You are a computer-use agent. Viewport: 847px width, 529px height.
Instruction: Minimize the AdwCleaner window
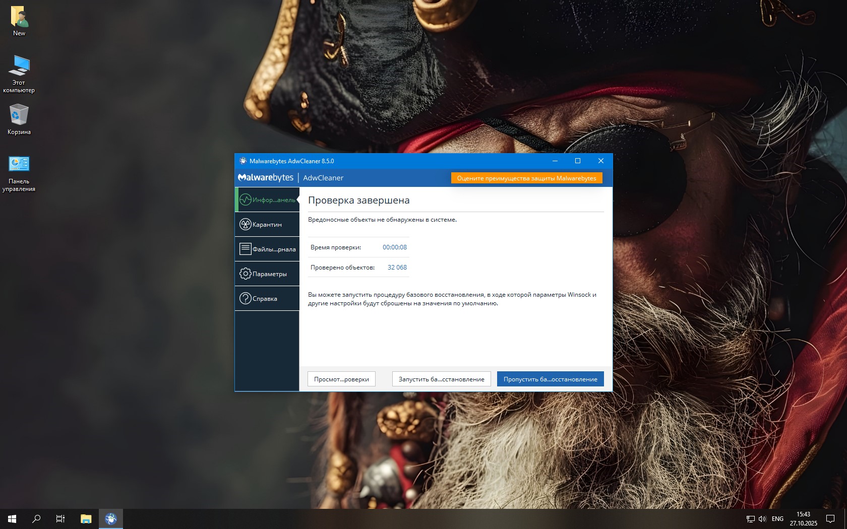(x=555, y=161)
